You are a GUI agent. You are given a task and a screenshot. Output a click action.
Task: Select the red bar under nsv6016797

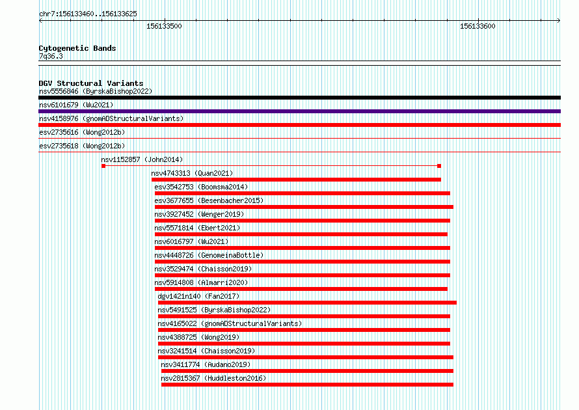point(303,248)
